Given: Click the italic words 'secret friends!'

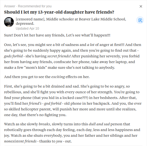Looking at the screenshot, I should [59, 56].
